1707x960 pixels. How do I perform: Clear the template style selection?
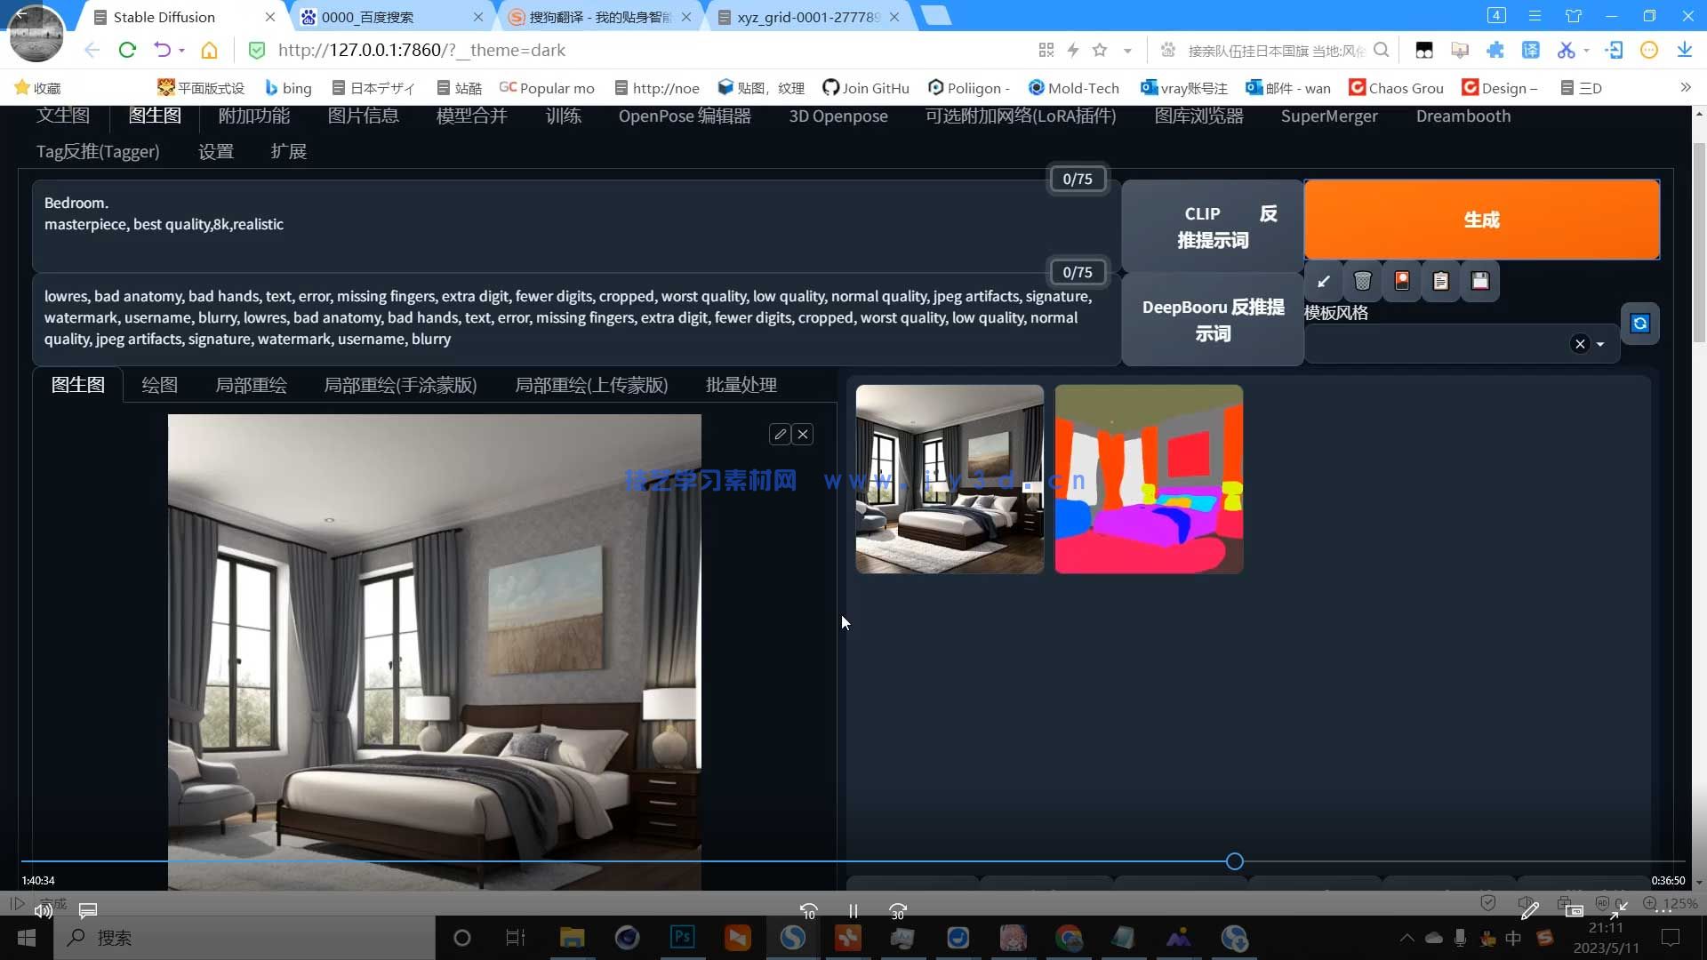tap(1580, 345)
